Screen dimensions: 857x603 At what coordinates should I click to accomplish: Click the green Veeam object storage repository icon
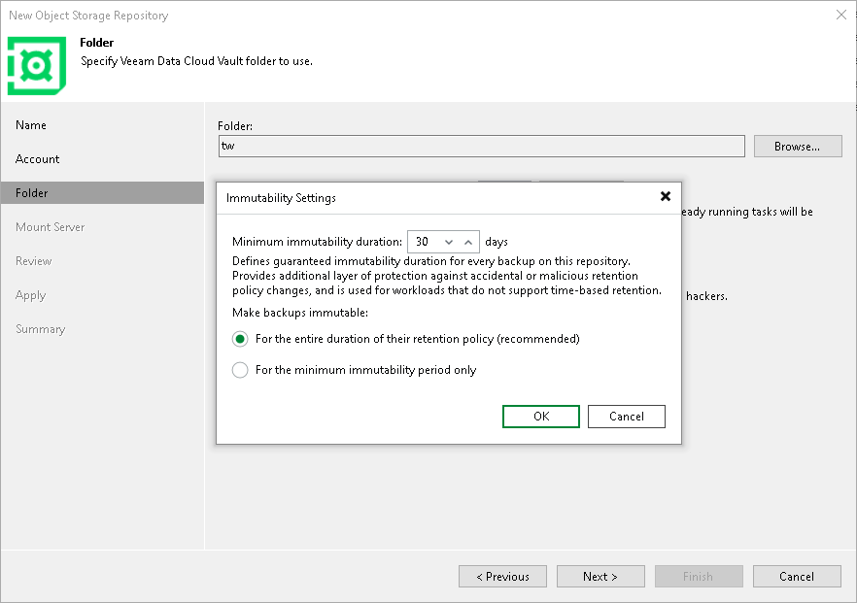click(x=36, y=59)
